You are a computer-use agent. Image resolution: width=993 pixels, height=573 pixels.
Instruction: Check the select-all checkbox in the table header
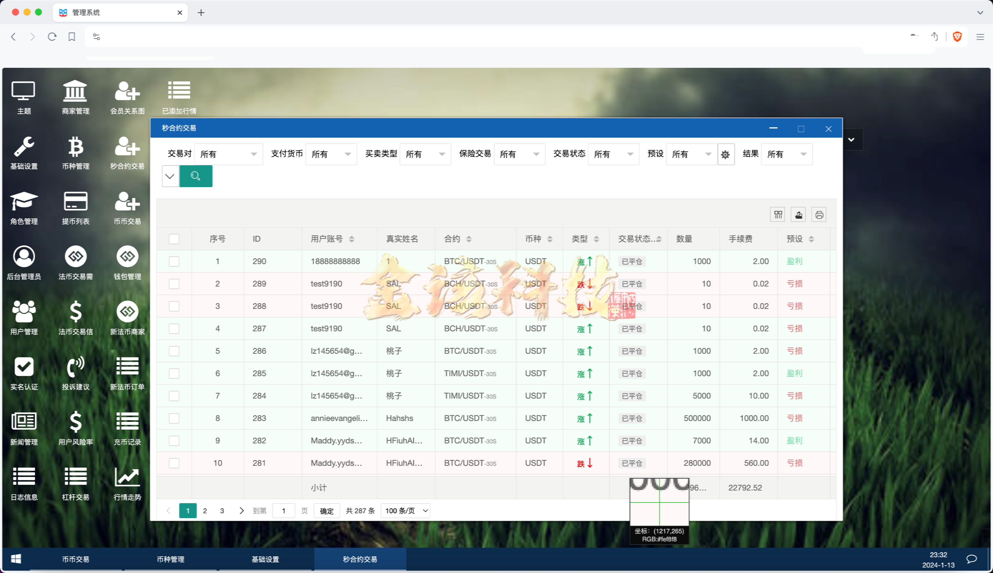coord(174,239)
